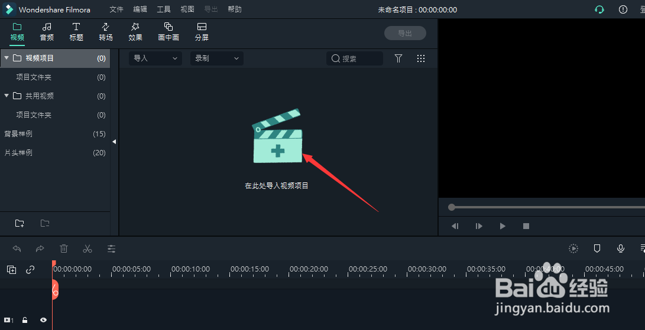Select the 背景样例 category
645x330 pixels.
(55, 134)
